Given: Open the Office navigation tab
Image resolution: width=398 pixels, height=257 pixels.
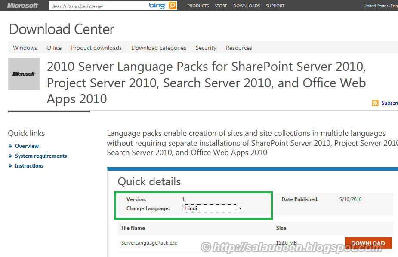Looking at the screenshot, I should click(54, 48).
